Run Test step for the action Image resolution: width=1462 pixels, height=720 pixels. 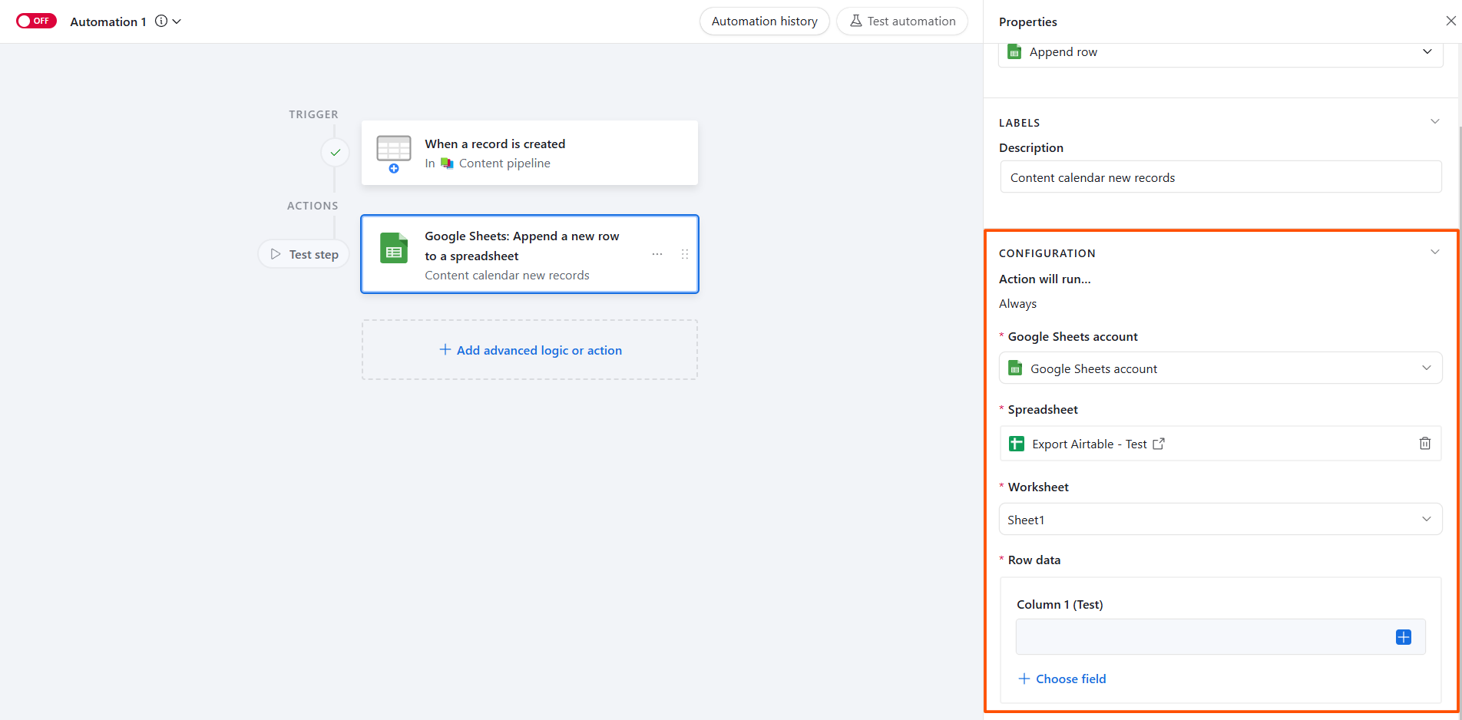[304, 254]
